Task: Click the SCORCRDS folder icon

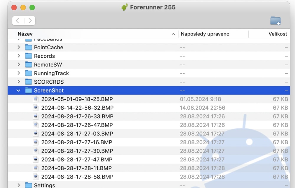Action: pos(28,82)
